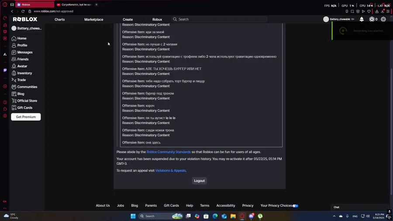The height and width of the screenshot is (221, 393).
Task: Open the Roblox Community Standards link
Action: (169, 152)
